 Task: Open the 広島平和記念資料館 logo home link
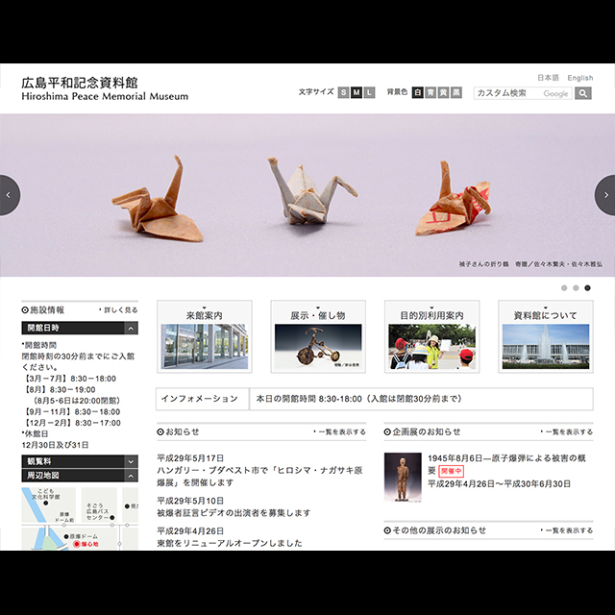coord(105,89)
